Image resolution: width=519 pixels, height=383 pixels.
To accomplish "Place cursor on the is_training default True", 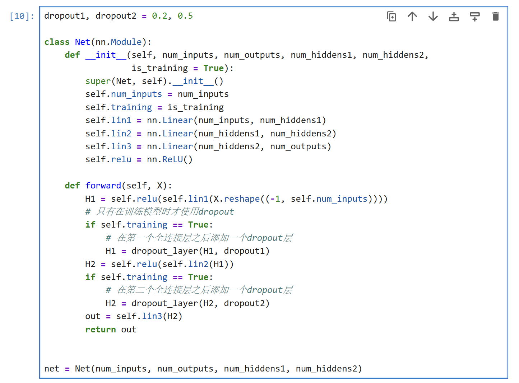I will (x=213, y=68).
